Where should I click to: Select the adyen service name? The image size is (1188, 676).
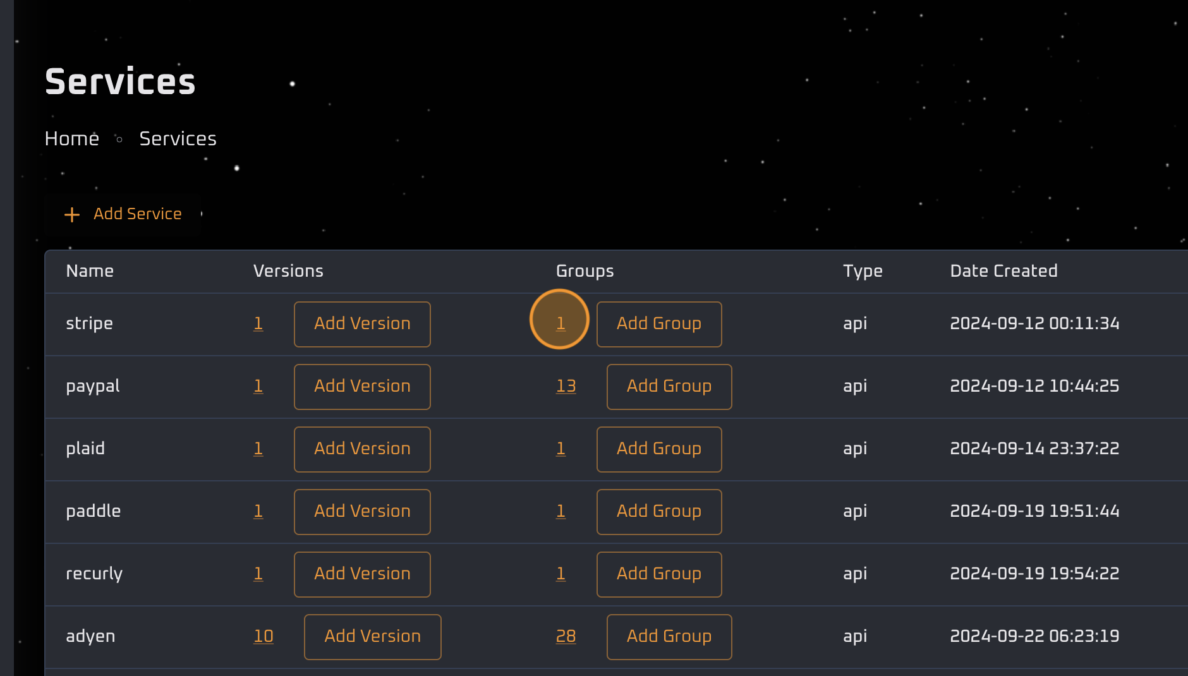tap(90, 636)
